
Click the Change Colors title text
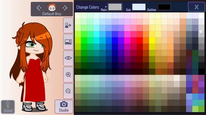88,7
